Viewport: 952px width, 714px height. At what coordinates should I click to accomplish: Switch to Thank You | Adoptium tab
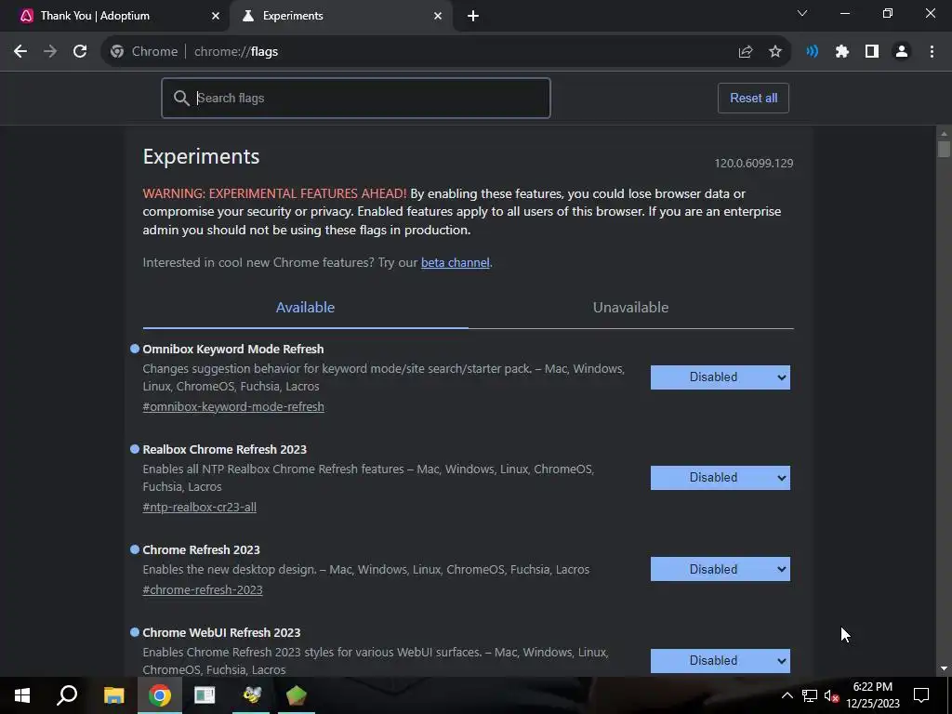click(115, 16)
